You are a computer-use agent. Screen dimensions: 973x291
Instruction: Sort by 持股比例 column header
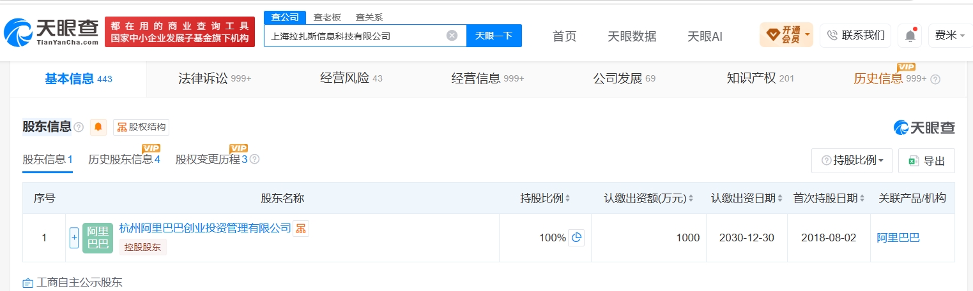(545, 198)
